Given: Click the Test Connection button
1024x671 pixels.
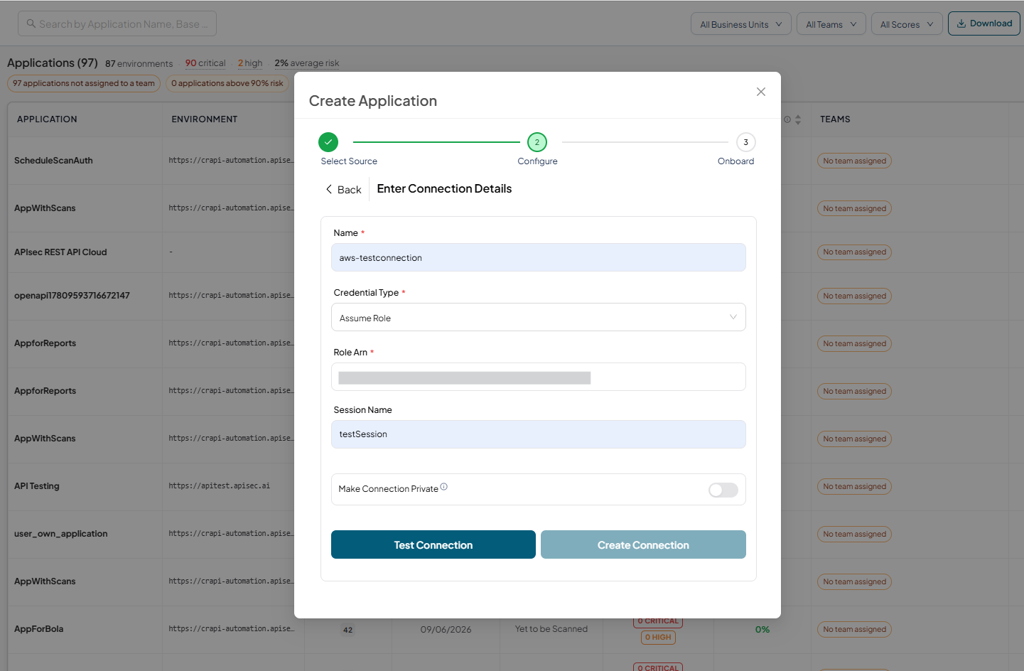Looking at the screenshot, I should click(x=433, y=544).
